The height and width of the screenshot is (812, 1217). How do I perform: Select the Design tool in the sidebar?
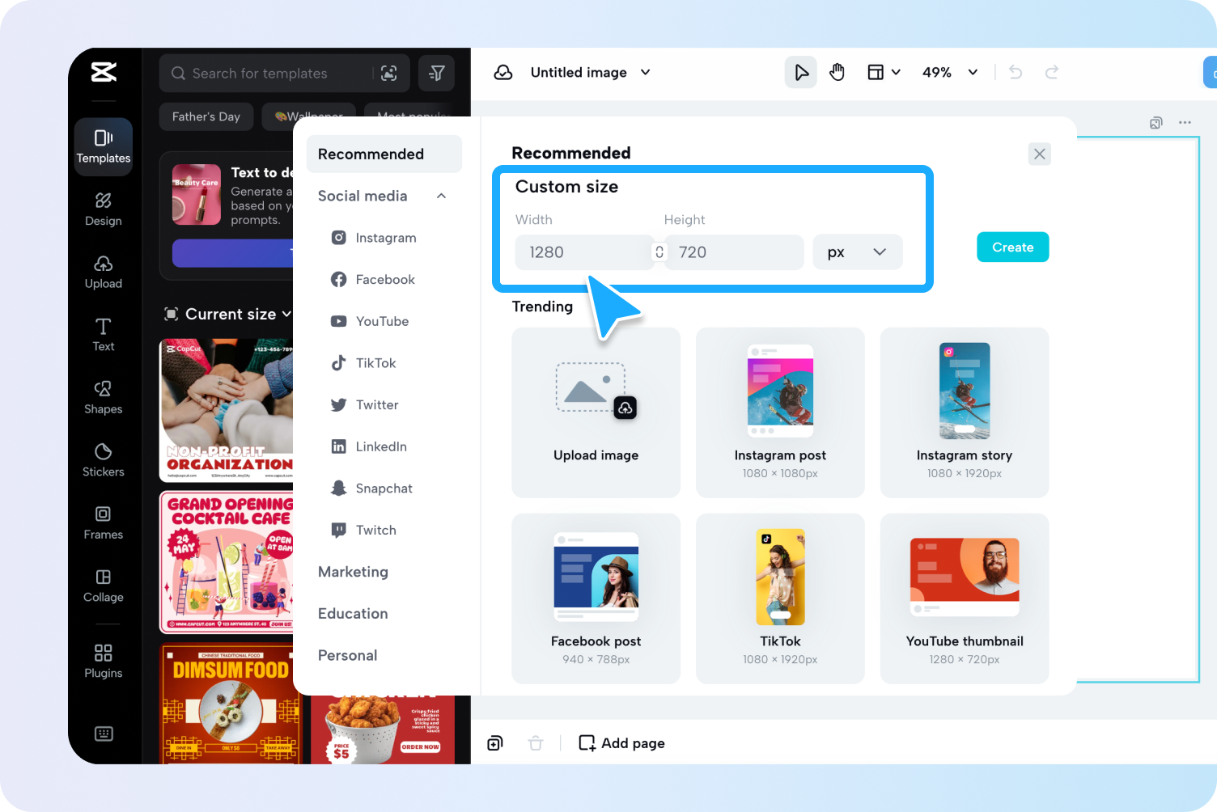pyautogui.click(x=103, y=209)
